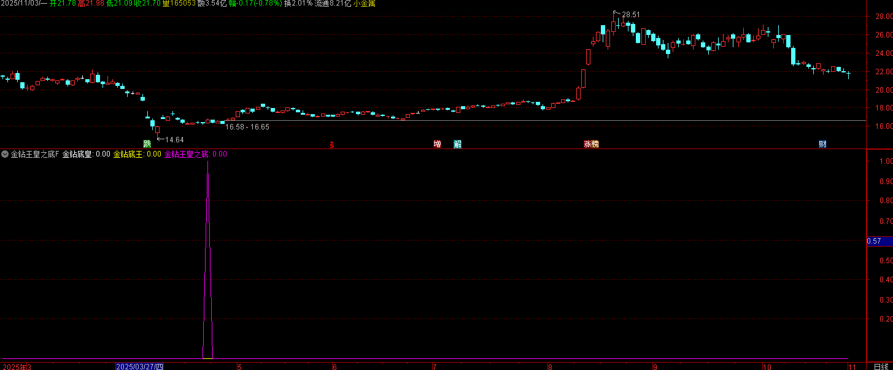893x370 pixels.
Task: Click the red $ event marker
Action: 332,145
